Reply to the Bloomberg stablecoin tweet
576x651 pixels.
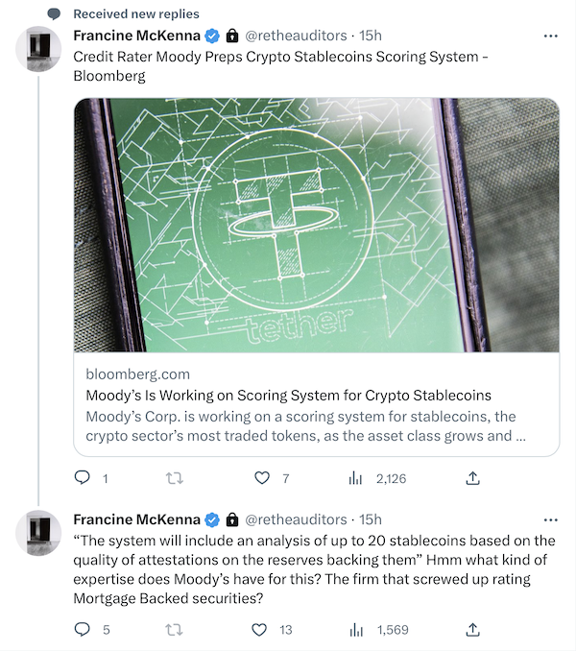[83, 477]
